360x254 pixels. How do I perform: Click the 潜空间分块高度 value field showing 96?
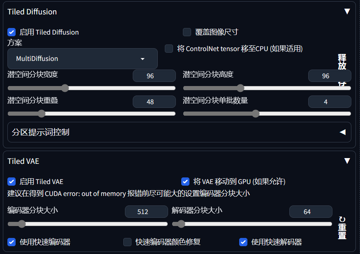tap(330, 76)
